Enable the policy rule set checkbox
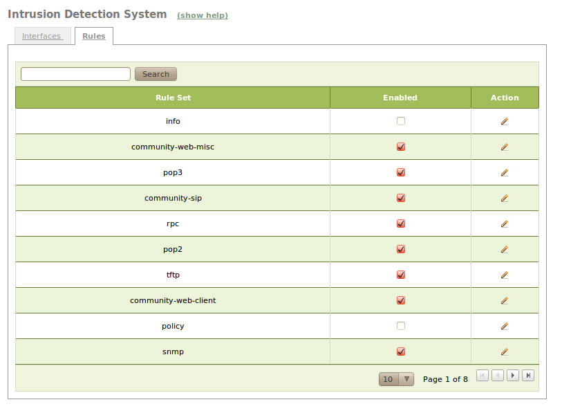Screen dimensions: 562x411 (401, 326)
